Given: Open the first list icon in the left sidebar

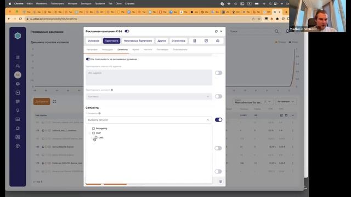Looking at the screenshot, I should click(18, 57).
